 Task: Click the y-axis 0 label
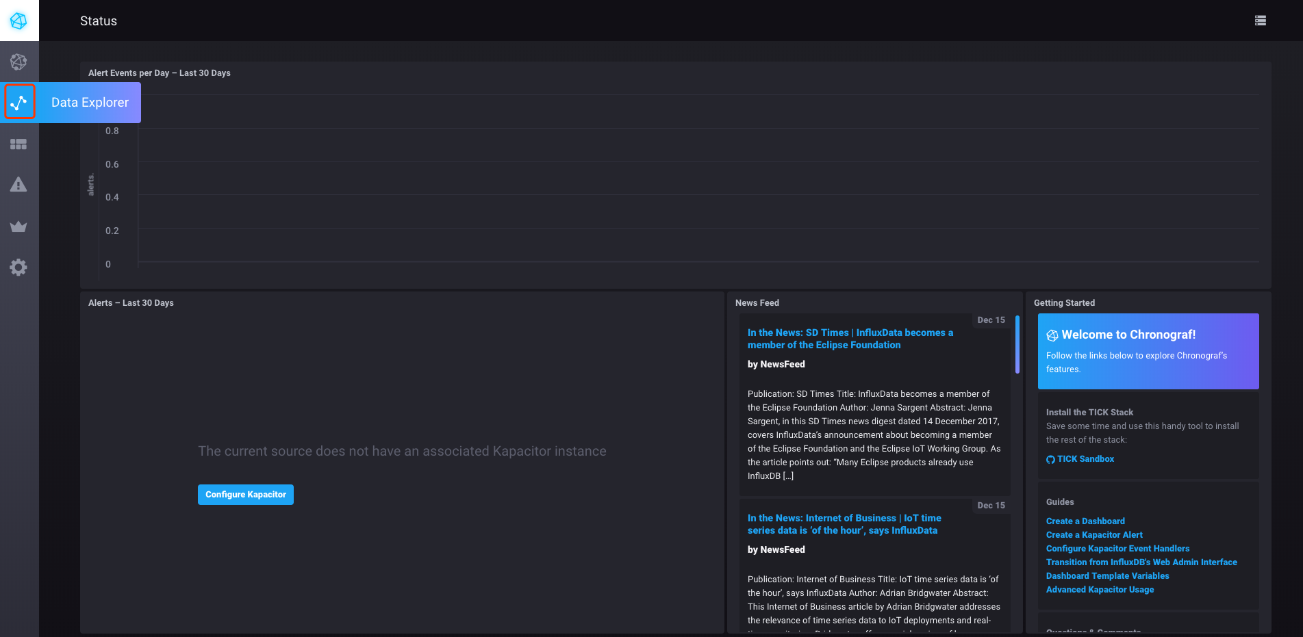tap(108, 265)
